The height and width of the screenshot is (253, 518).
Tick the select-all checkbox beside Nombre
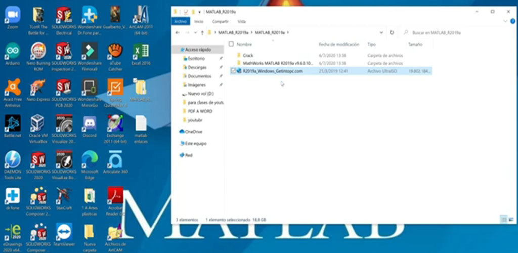tap(231, 45)
